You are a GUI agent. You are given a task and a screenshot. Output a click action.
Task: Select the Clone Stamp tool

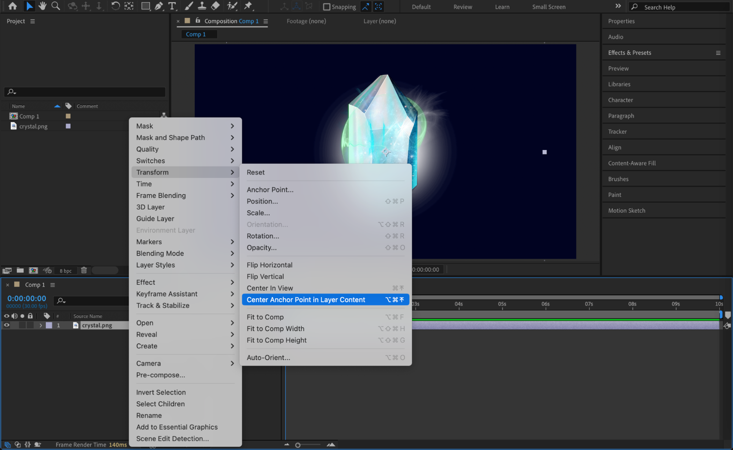pos(202,6)
